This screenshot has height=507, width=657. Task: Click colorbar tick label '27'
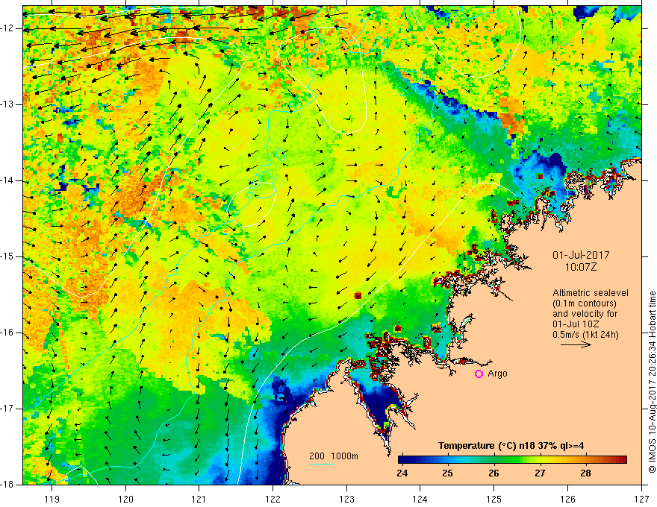tap(540, 473)
